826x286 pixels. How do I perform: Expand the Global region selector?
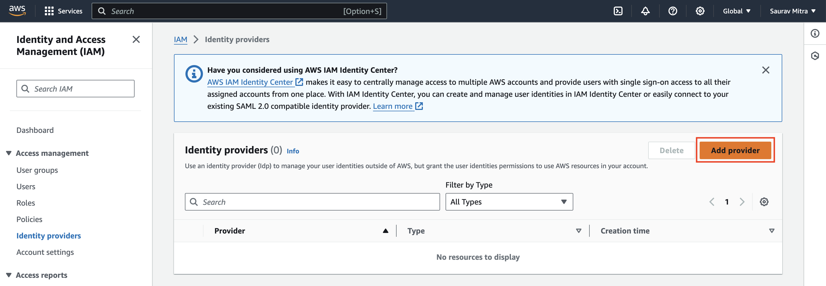coord(737,11)
